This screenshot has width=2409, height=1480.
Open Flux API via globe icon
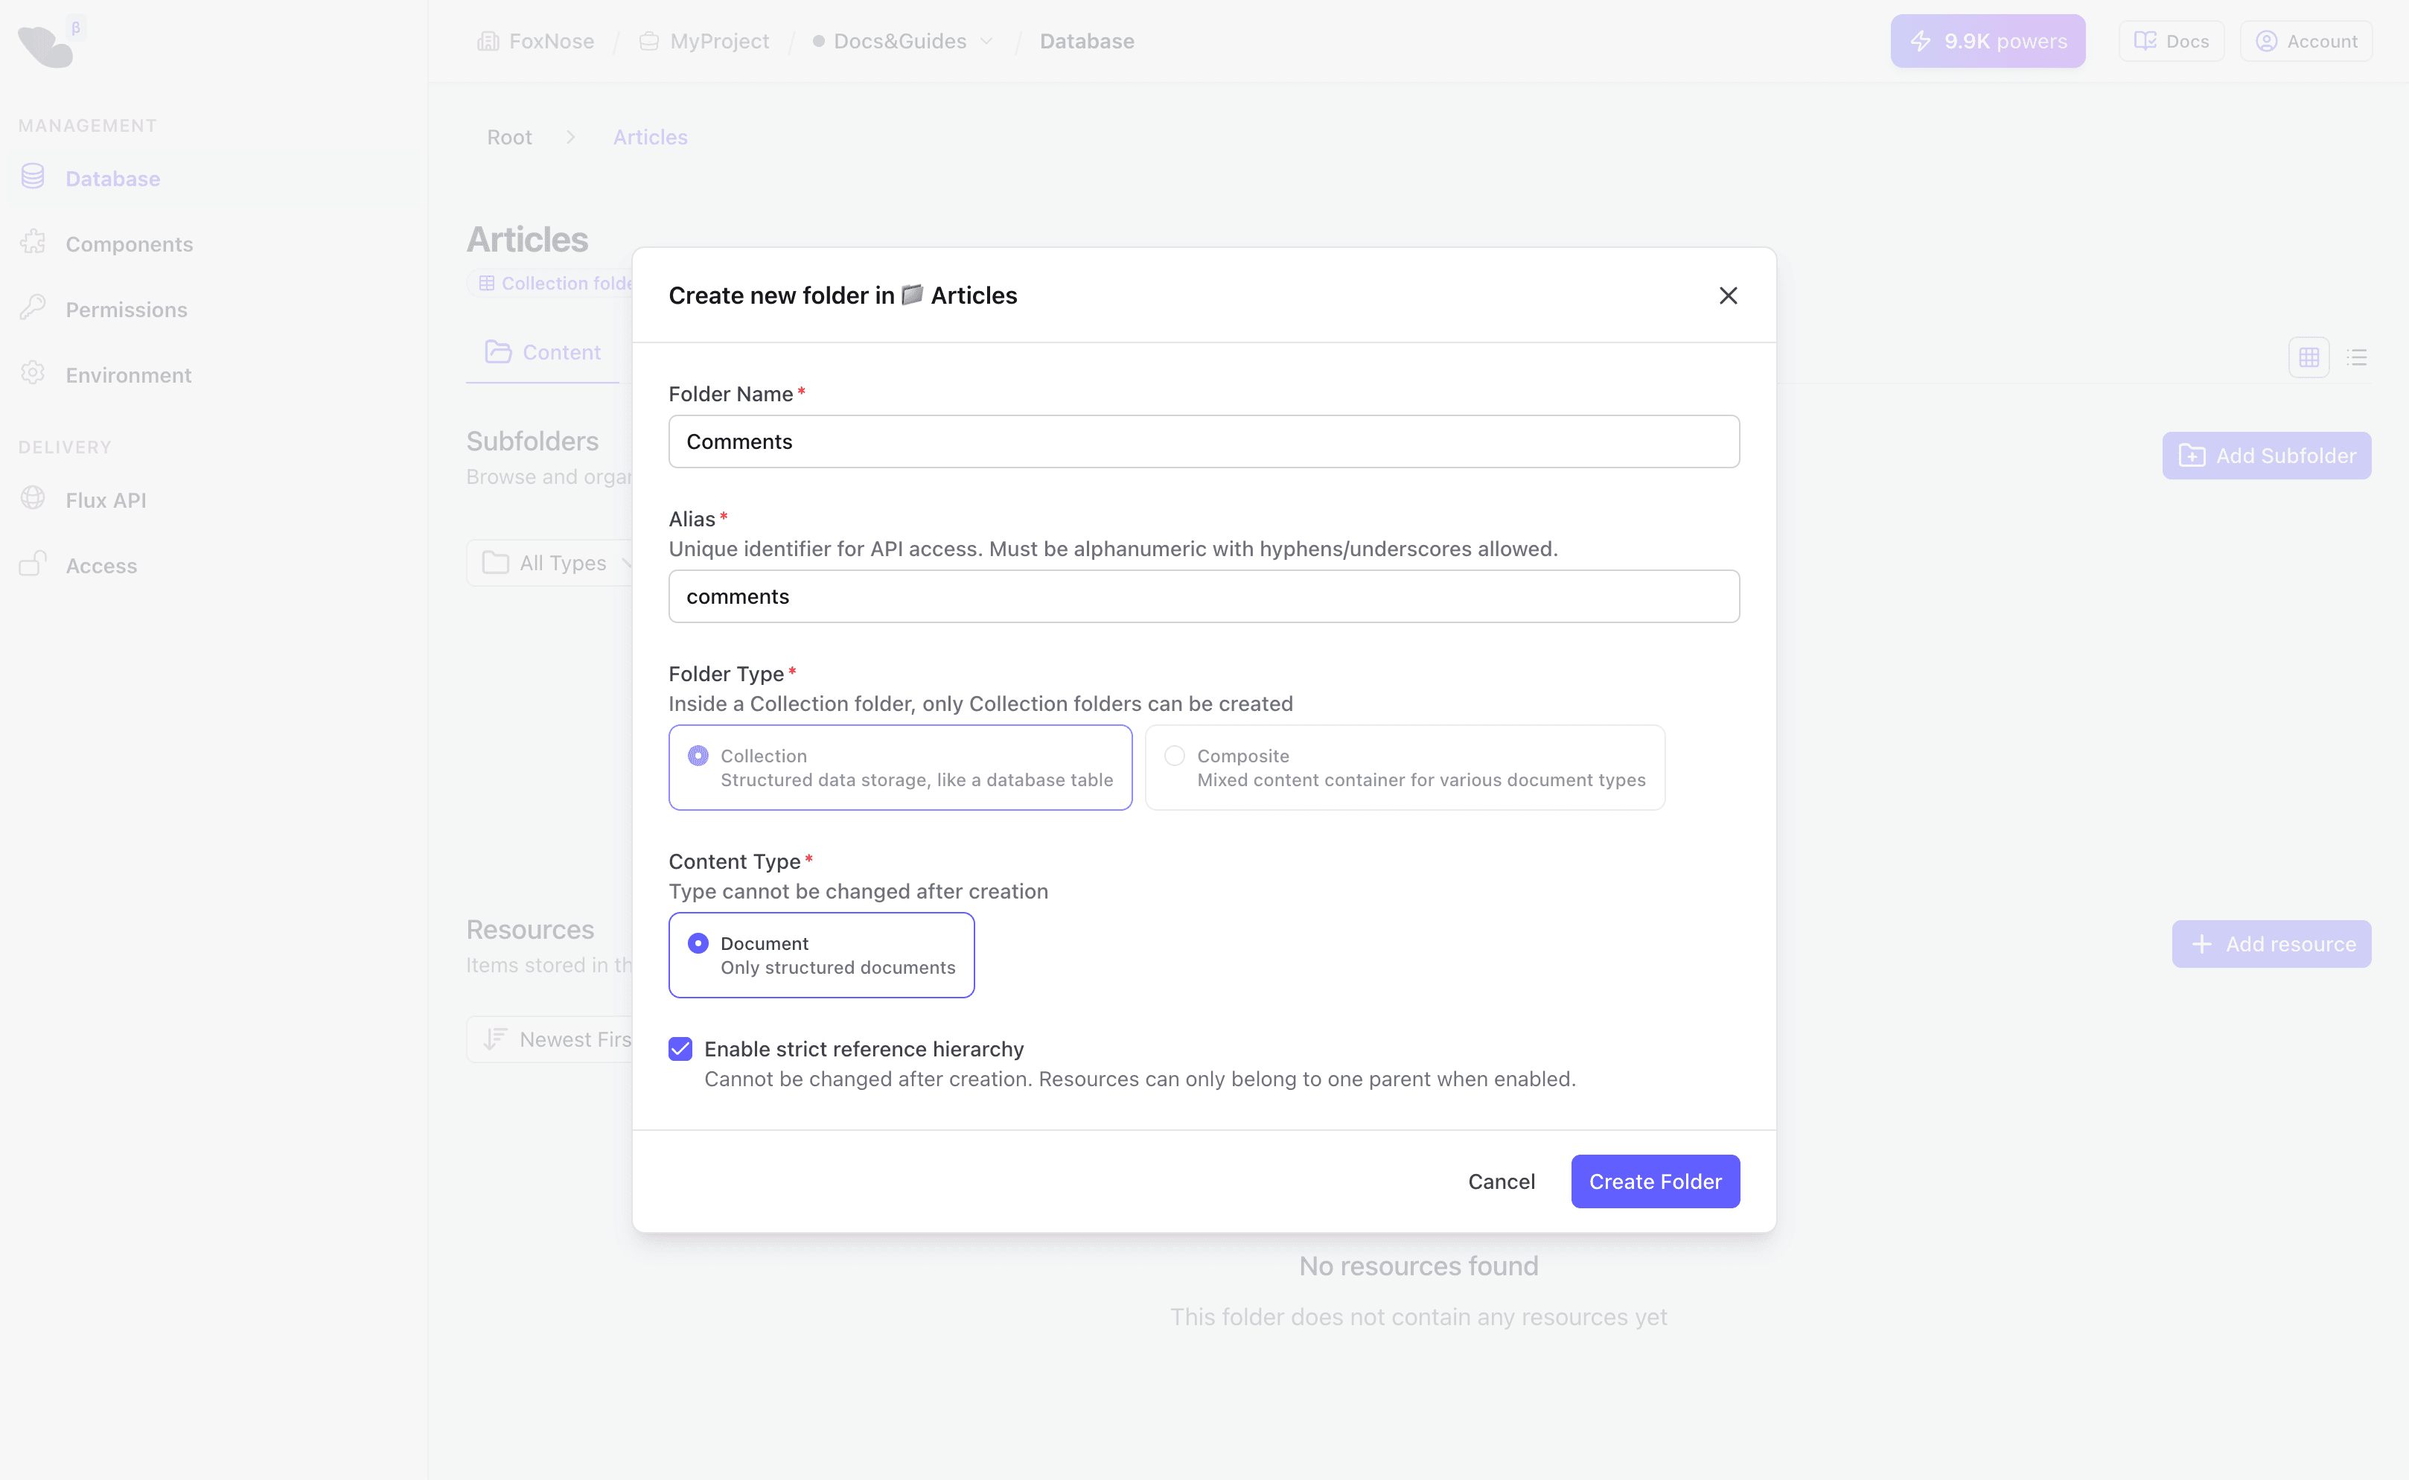[33, 498]
